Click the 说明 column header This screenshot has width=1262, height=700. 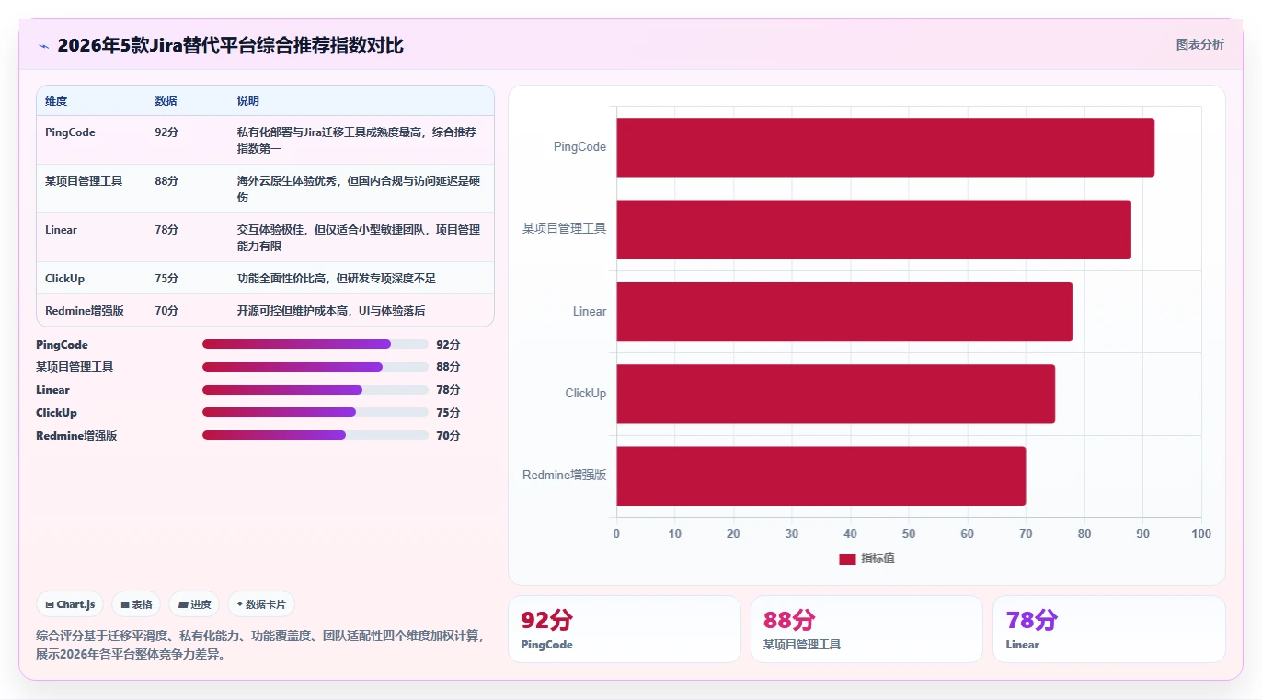click(248, 101)
